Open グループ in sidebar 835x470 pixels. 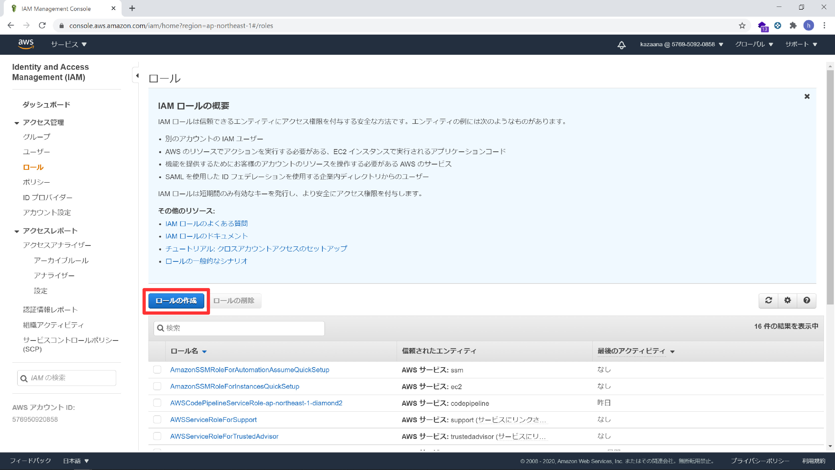click(x=37, y=136)
